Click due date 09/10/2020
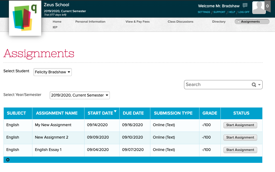The image size is (275, 172). (133, 137)
